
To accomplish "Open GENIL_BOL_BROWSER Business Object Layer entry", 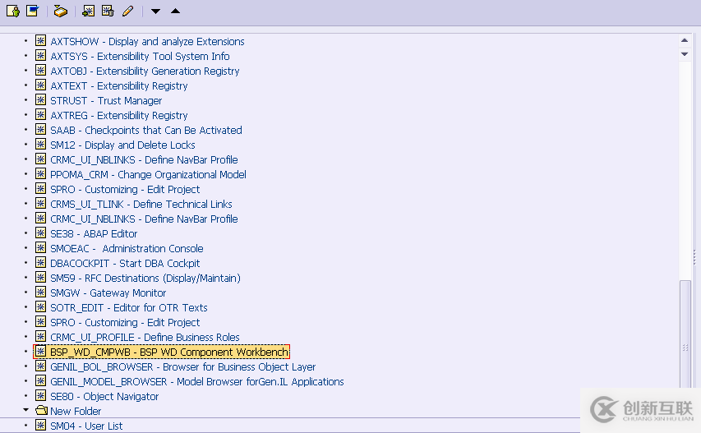I will (x=182, y=367).
